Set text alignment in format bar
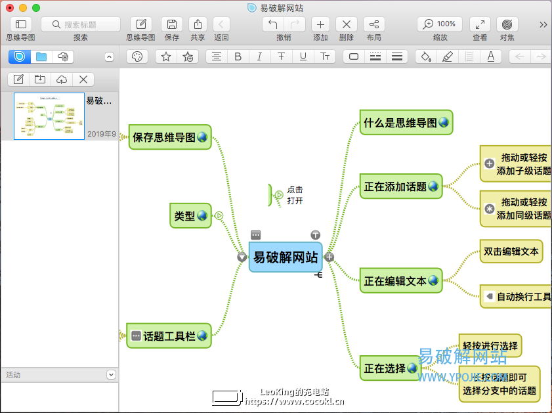Viewport: 552px width, 413px height. click(217, 56)
